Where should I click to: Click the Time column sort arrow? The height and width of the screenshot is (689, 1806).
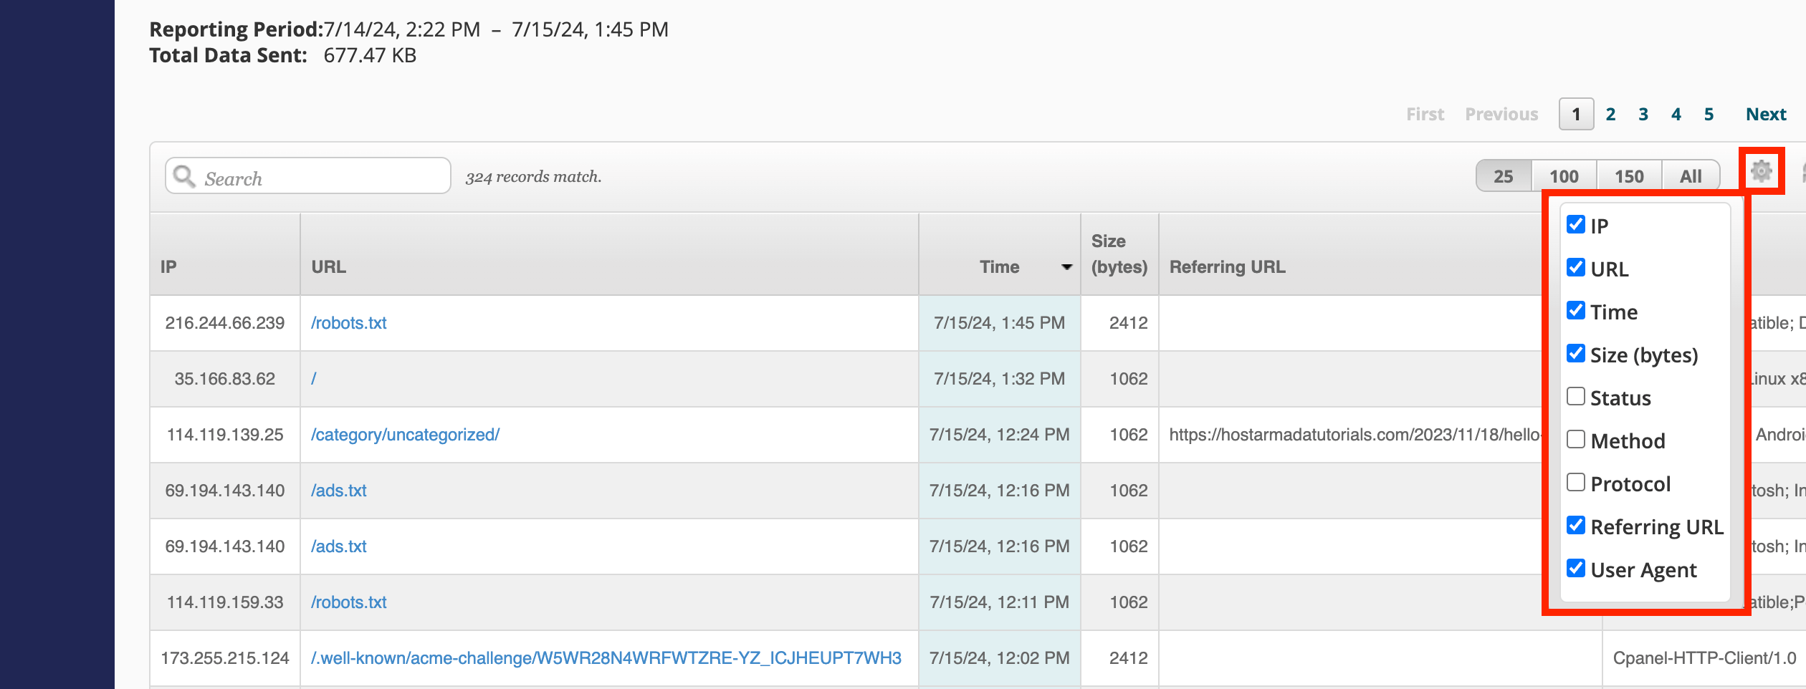[x=1066, y=267]
